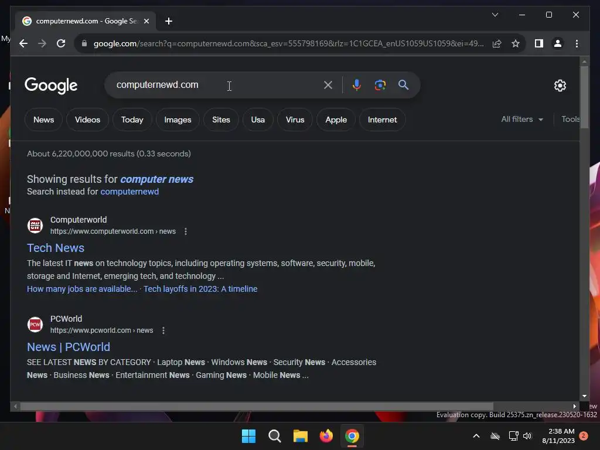Filter results by News
This screenshot has width=600, height=450.
[x=43, y=120]
